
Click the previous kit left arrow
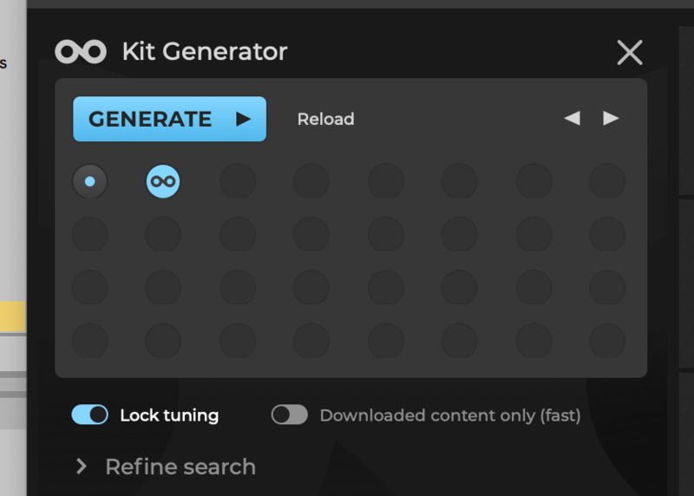click(x=572, y=119)
